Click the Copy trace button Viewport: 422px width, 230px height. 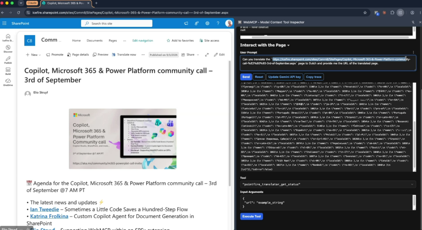(314, 77)
